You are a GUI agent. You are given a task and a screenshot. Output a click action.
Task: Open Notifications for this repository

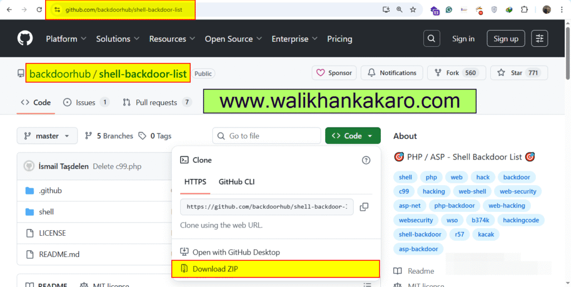pyautogui.click(x=391, y=73)
